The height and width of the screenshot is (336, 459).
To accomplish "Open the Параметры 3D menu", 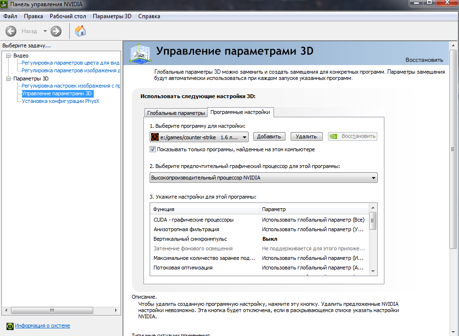I will click(112, 16).
